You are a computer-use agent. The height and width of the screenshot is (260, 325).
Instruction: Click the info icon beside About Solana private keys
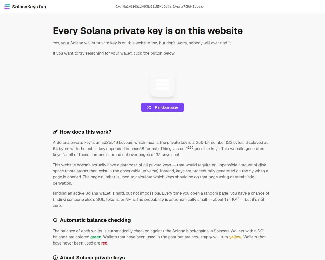(55, 257)
